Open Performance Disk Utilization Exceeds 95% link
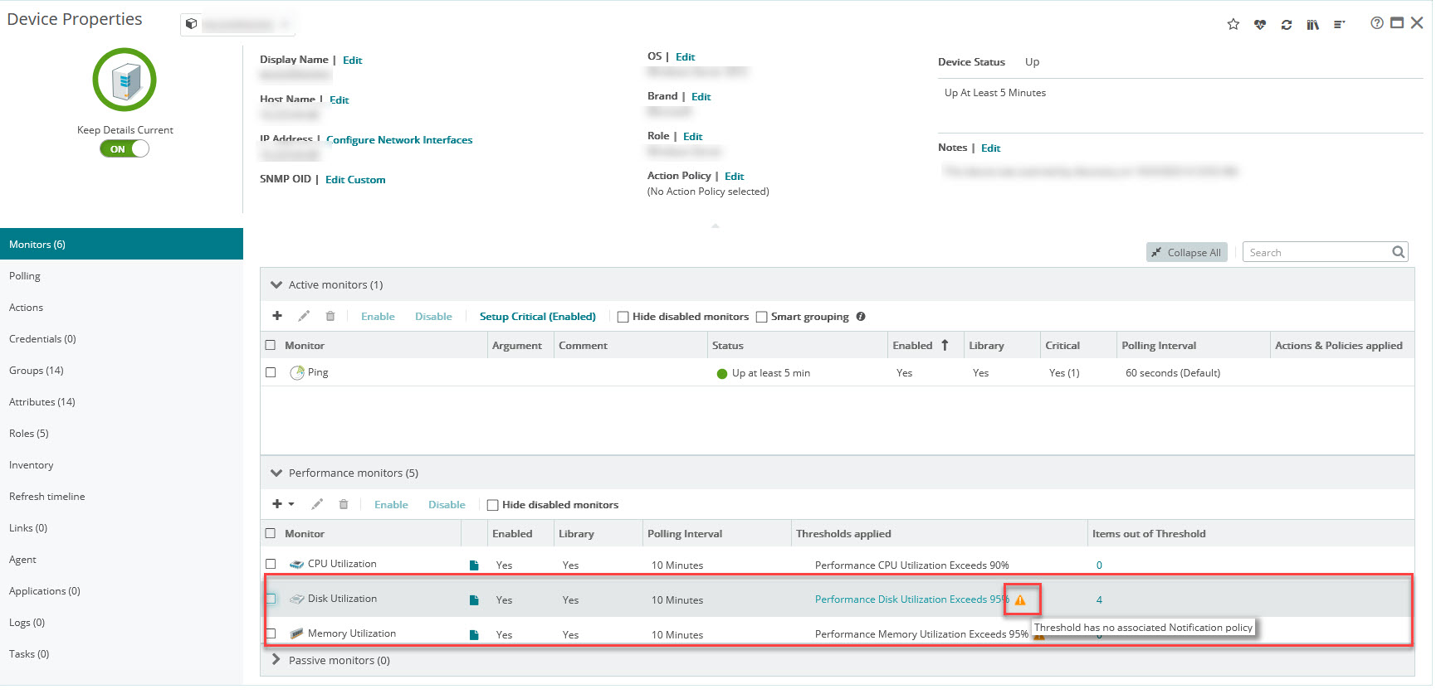The image size is (1441, 694). pyautogui.click(x=911, y=599)
